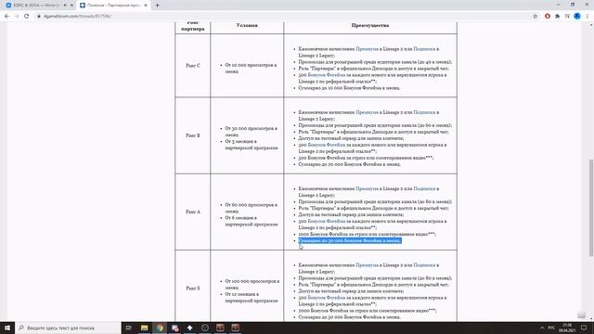The width and height of the screenshot is (594, 334).
Task: Open the taskbar app right of Chrome
Action: point(174,328)
